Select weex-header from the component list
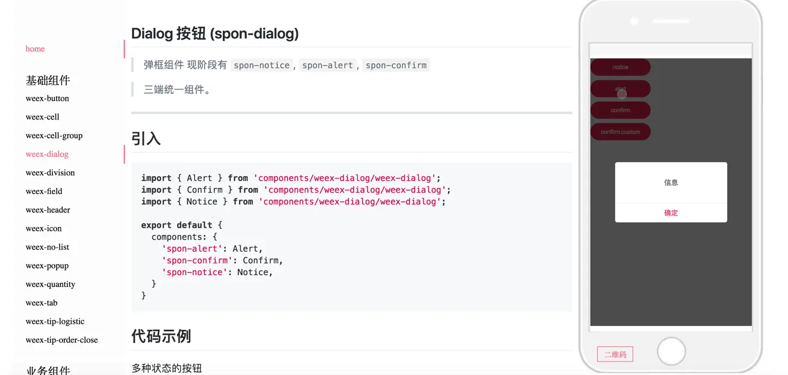This screenshot has height=375, width=788. (x=48, y=210)
